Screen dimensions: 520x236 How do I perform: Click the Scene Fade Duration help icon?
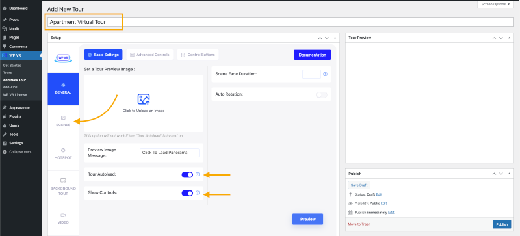[x=326, y=74]
